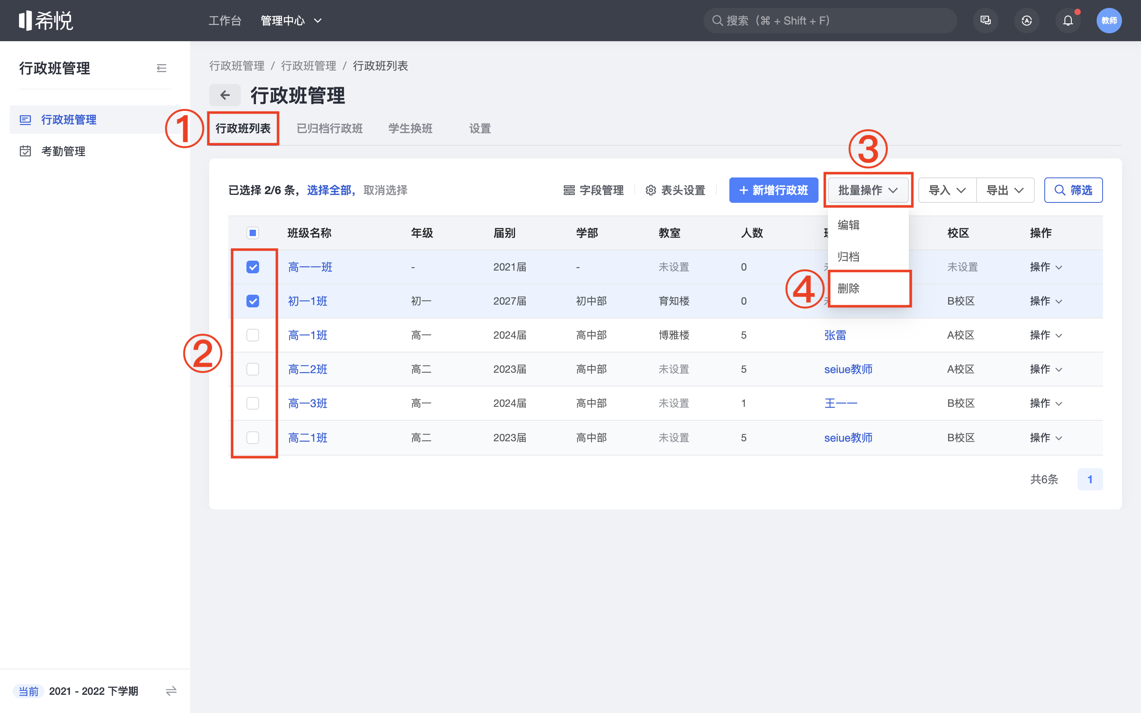Uncheck the 初一1班 row checkbox
The image size is (1141, 713).
[253, 301]
